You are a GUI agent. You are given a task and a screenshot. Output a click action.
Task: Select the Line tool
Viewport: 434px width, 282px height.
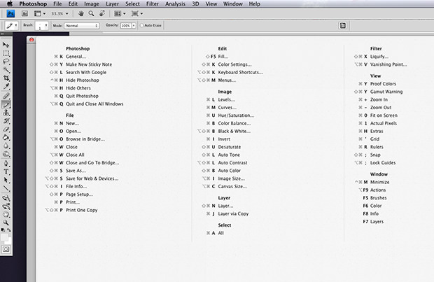[x=6, y=188]
